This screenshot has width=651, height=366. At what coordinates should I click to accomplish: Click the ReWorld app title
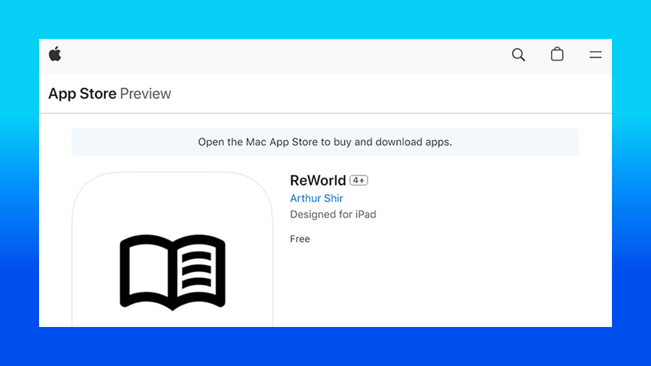click(x=318, y=180)
